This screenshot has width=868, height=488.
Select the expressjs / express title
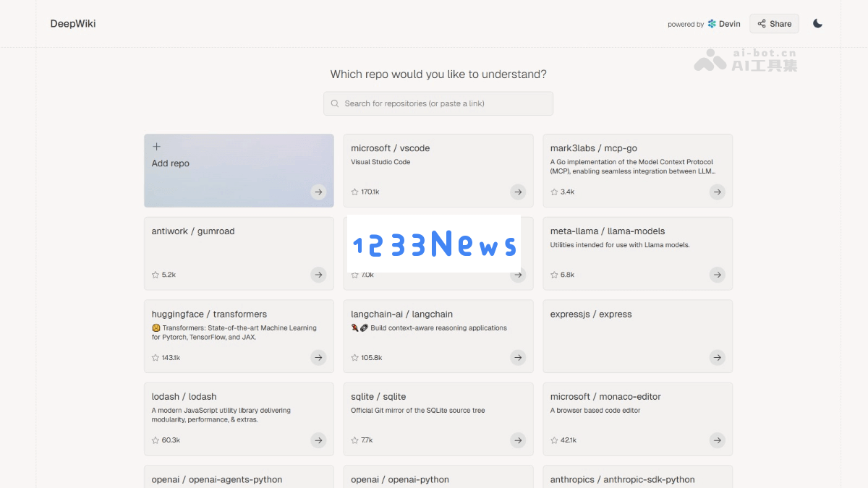(591, 314)
